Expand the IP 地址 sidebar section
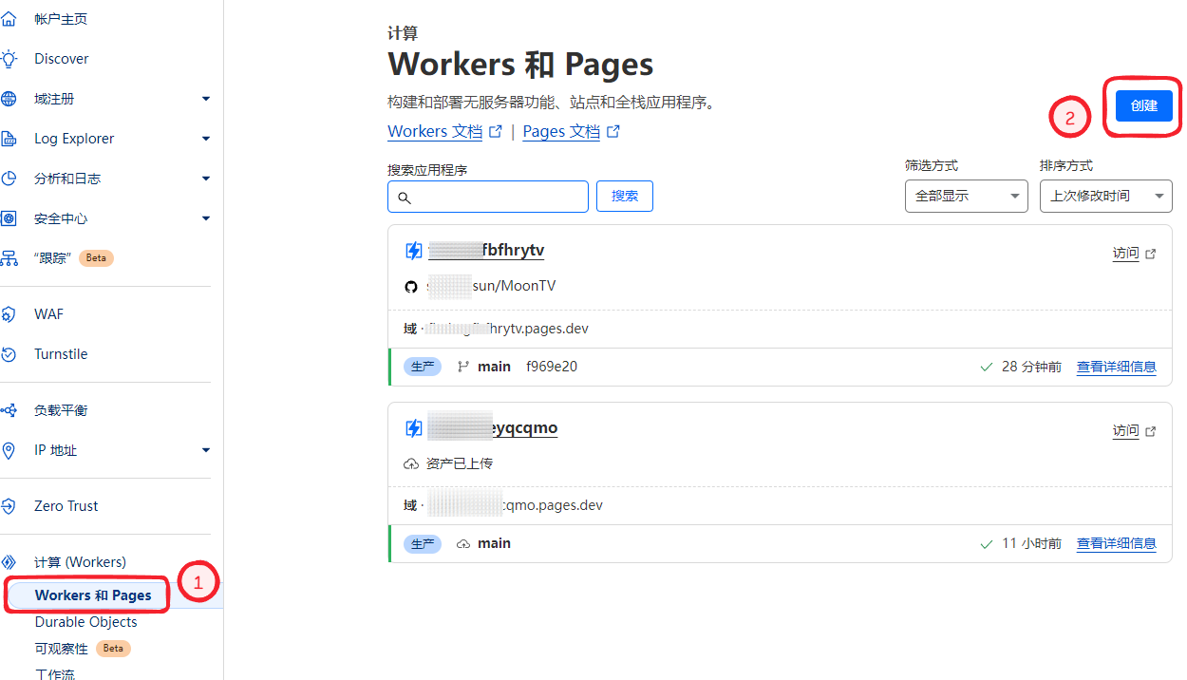This screenshot has width=1187, height=680. point(206,450)
